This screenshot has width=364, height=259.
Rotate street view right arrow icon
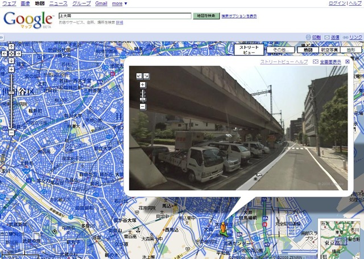pyautogui.click(x=147, y=76)
